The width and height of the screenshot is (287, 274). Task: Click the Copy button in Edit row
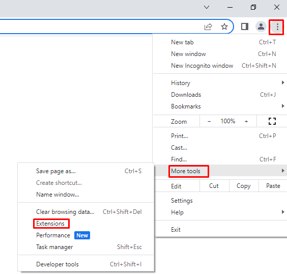[243, 186]
